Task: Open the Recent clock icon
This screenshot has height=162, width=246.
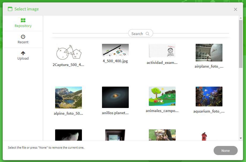Action: [x=23, y=37]
